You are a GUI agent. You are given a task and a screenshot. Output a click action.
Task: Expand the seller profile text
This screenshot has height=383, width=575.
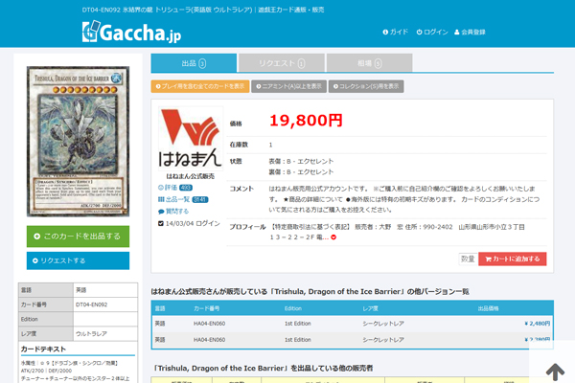[x=333, y=237]
